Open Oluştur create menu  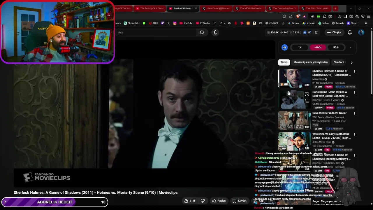point(334,32)
